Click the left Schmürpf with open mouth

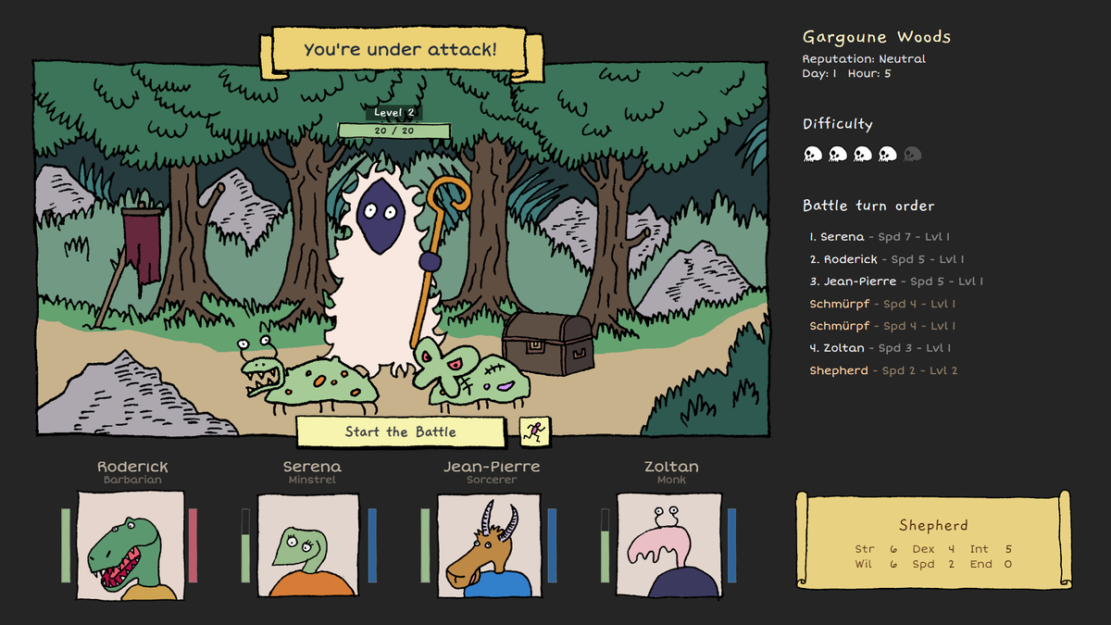pos(310,377)
